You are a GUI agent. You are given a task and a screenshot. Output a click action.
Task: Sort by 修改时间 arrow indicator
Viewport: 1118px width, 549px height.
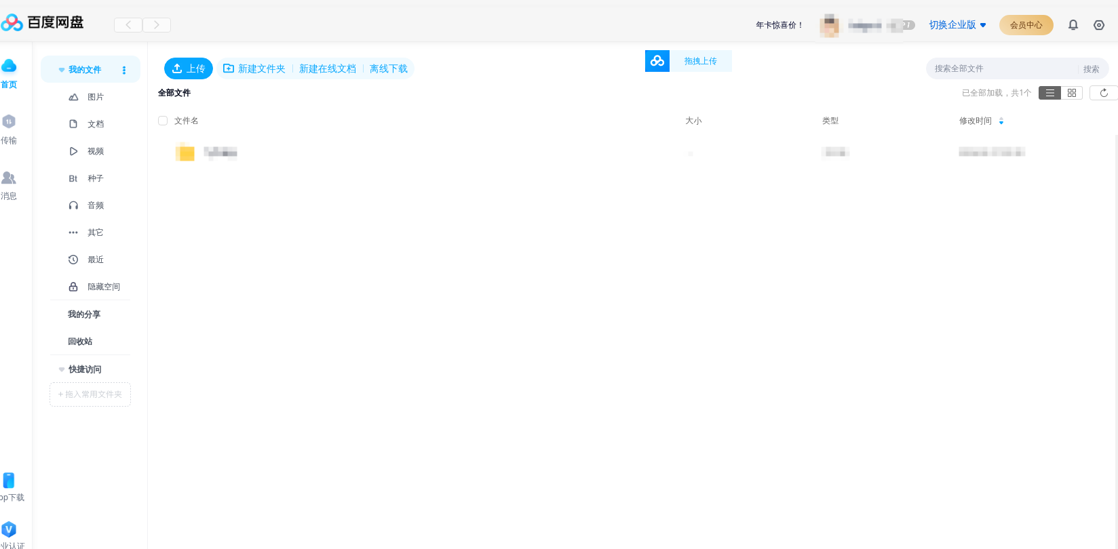[x=1001, y=121]
